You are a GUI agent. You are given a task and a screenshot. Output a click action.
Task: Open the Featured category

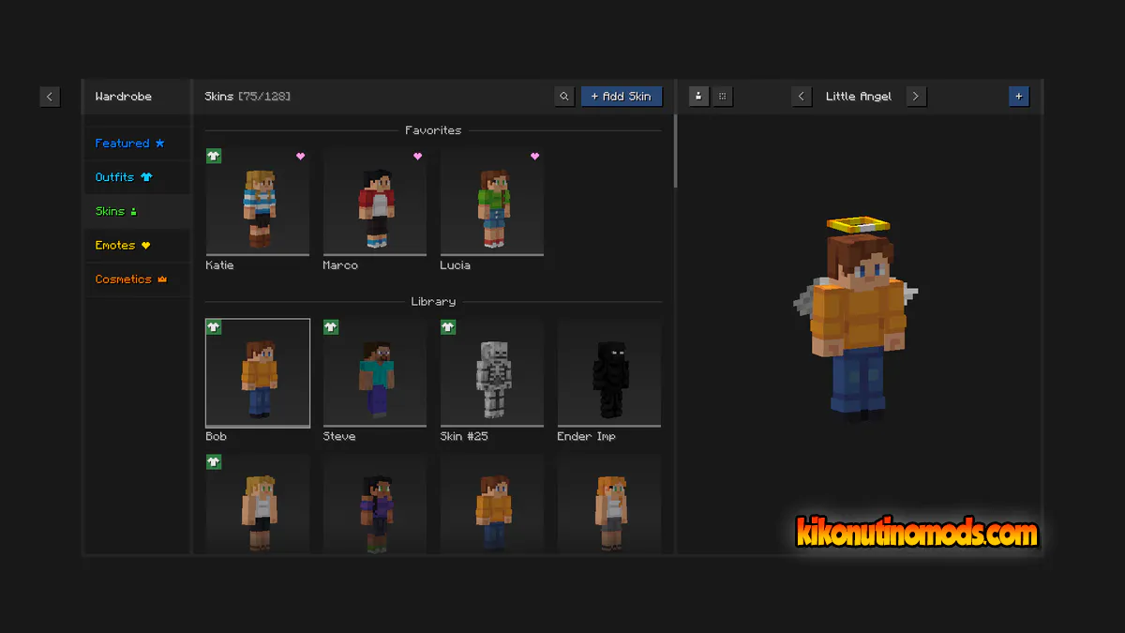[x=137, y=143]
